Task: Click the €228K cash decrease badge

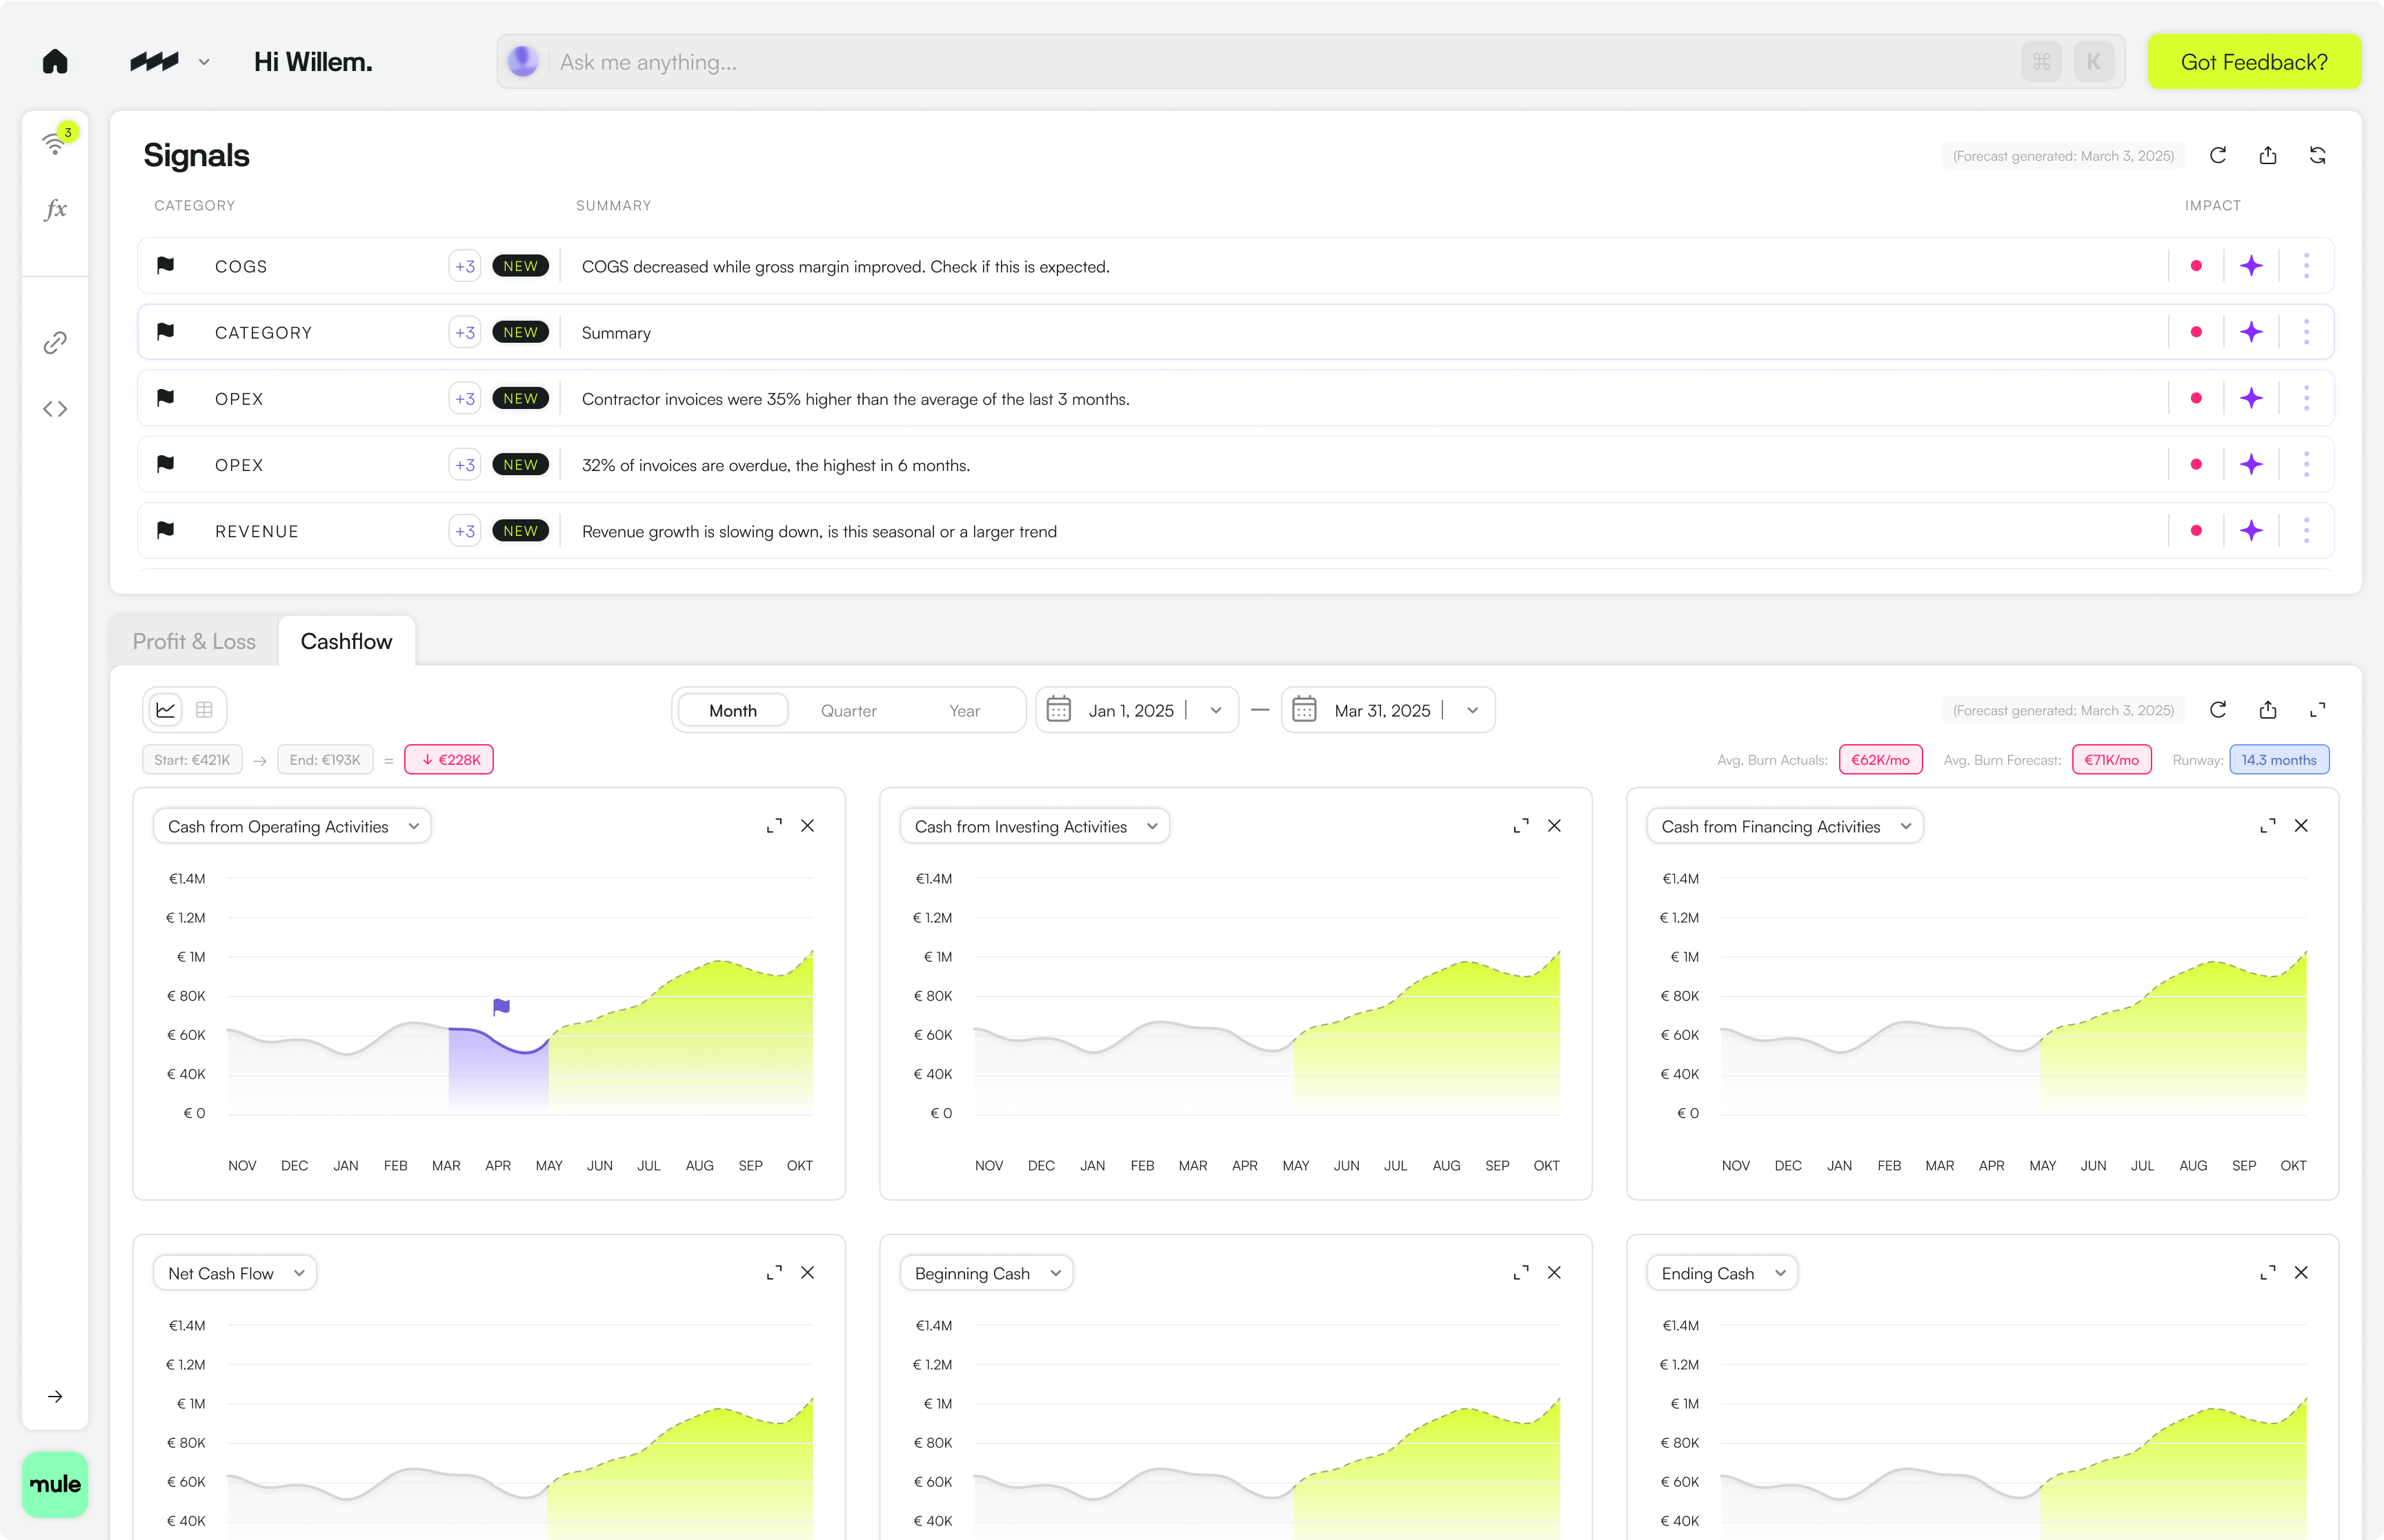Action: click(x=449, y=760)
